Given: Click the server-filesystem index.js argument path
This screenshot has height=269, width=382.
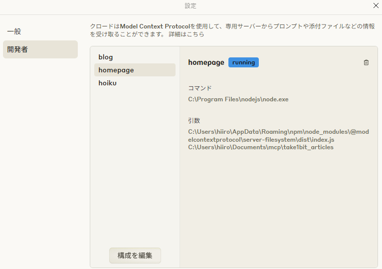Looking at the screenshot, I should tap(278, 136).
